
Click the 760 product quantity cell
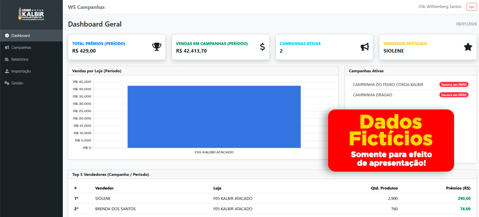[x=394, y=209]
